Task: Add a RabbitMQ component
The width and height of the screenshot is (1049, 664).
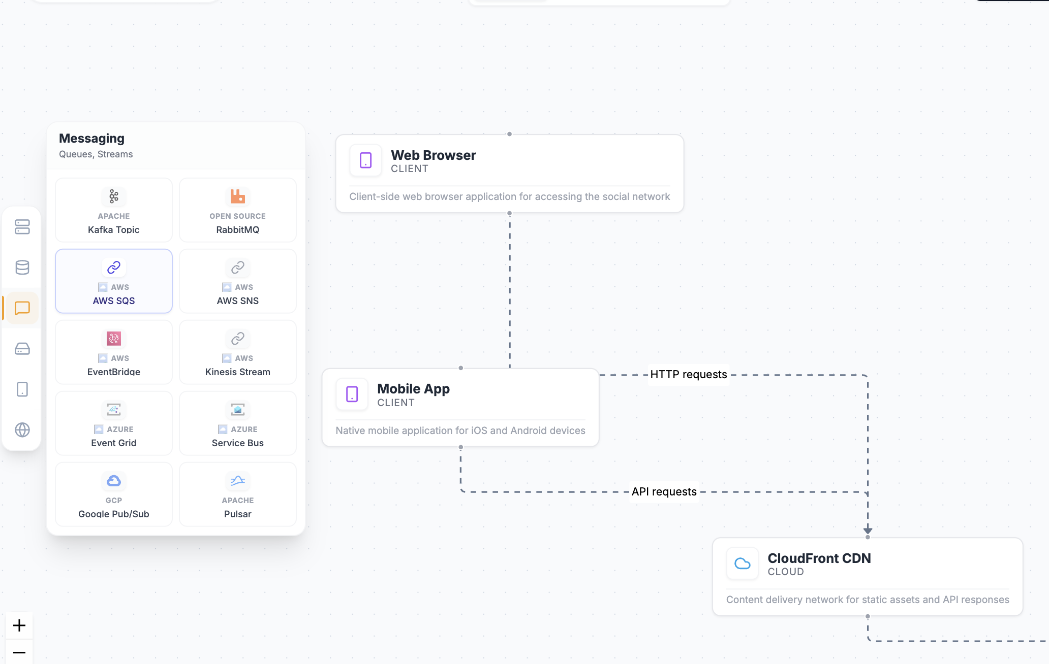Action: coord(238,210)
